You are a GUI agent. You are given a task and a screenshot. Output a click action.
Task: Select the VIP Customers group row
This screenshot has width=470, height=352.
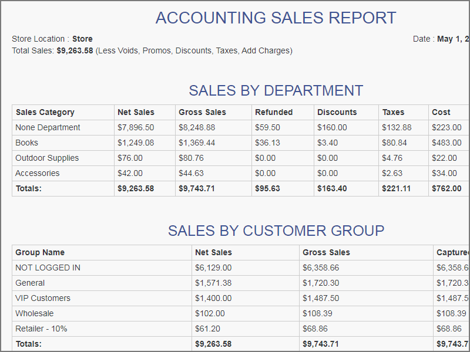[43, 298]
